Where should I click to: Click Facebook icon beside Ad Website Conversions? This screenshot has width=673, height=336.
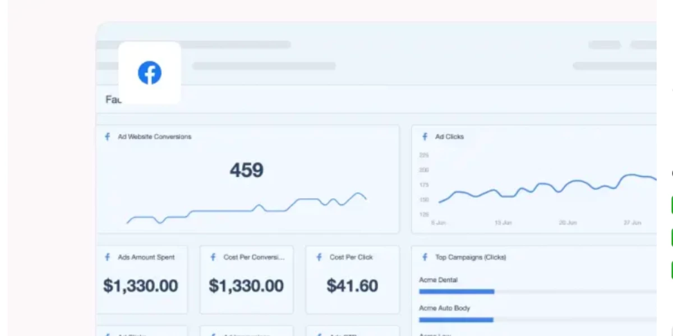pos(107,137)
